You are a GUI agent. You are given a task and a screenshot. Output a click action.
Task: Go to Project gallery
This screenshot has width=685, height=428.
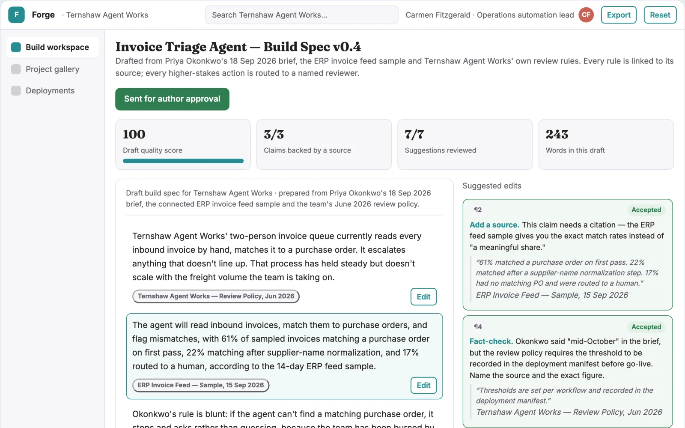pyautogui.click(x=52, y=69)
